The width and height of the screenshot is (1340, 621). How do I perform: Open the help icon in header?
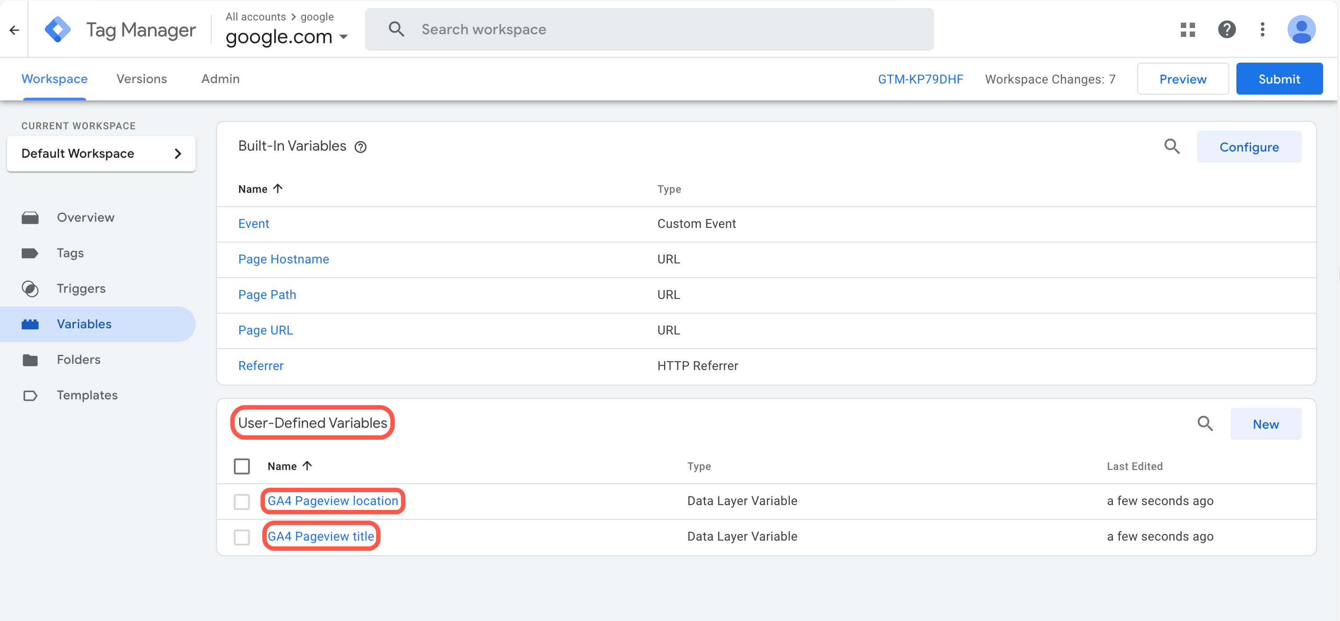[1227, 30]
